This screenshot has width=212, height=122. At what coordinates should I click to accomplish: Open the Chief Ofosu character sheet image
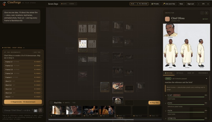[x=186, y=47]
